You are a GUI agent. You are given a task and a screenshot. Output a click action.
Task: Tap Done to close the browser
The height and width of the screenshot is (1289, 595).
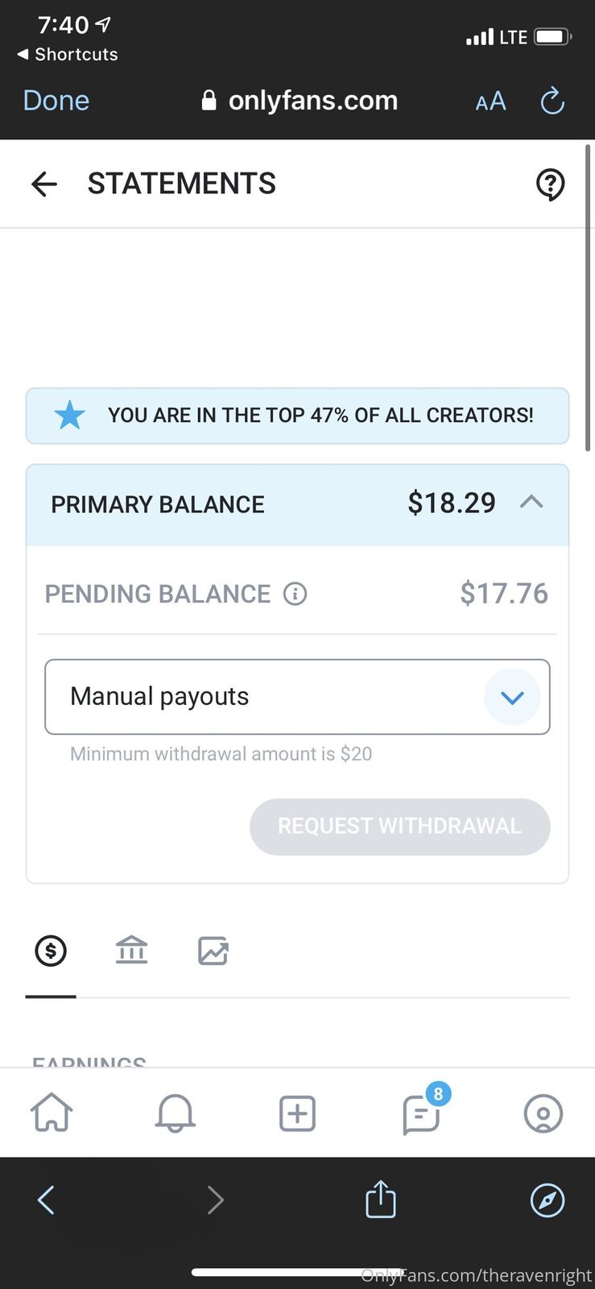(x=56, y=101)
